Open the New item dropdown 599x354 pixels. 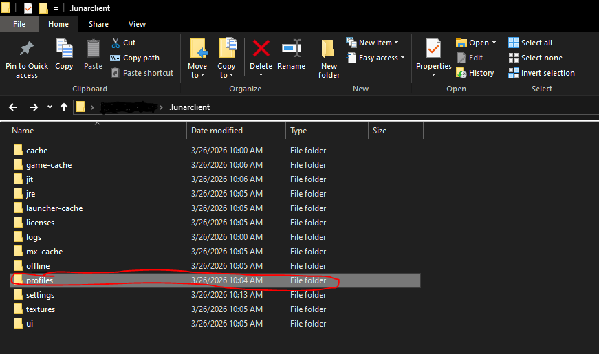(x=375, y=43)
